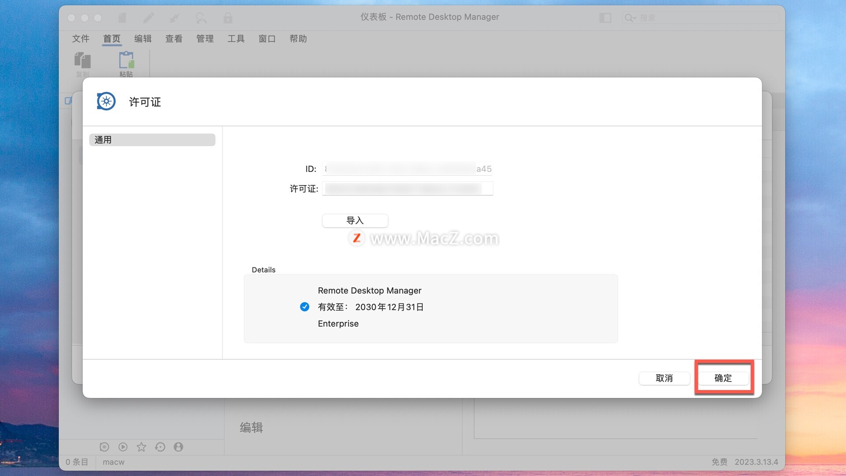Viewport: 846px width, 476px height.
Task: Open the 帮助 menu tab
Action: (x=298, y=39)
